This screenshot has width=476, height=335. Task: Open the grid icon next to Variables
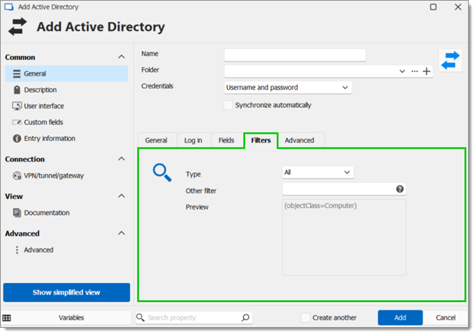pos(6,318)
